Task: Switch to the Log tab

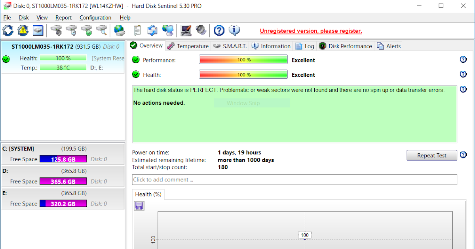Action: (305, 46)
